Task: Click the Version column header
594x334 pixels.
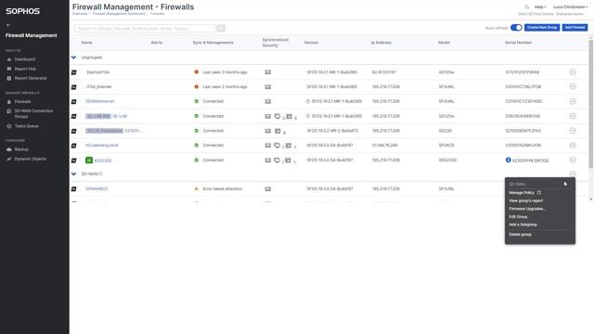Action: coord(311,43)
